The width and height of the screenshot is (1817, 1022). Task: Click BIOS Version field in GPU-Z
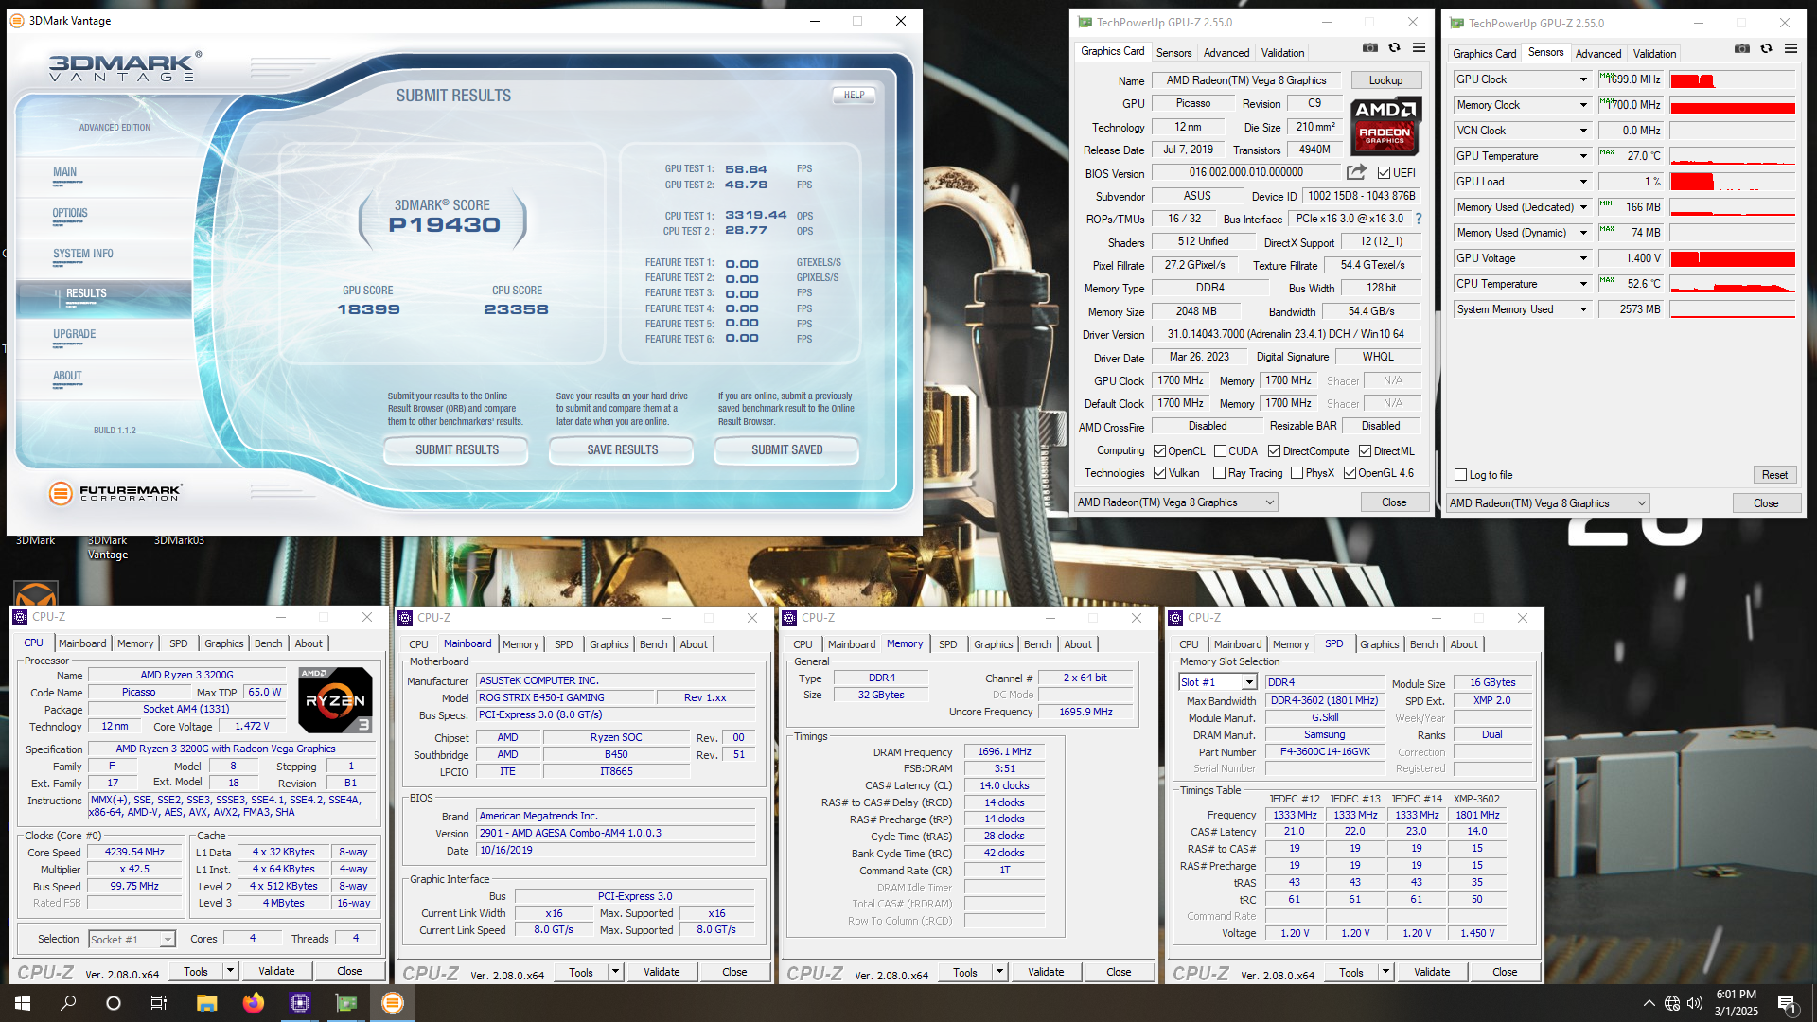pyautogui.click(x=1245, y=172)
